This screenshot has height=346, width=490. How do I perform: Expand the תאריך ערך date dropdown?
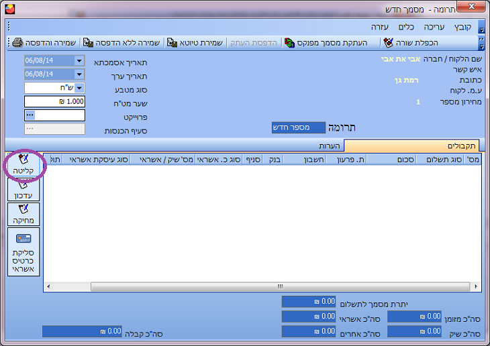pos(79,74)
